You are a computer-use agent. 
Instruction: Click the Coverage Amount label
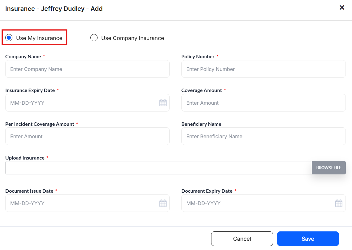(202, 90)
